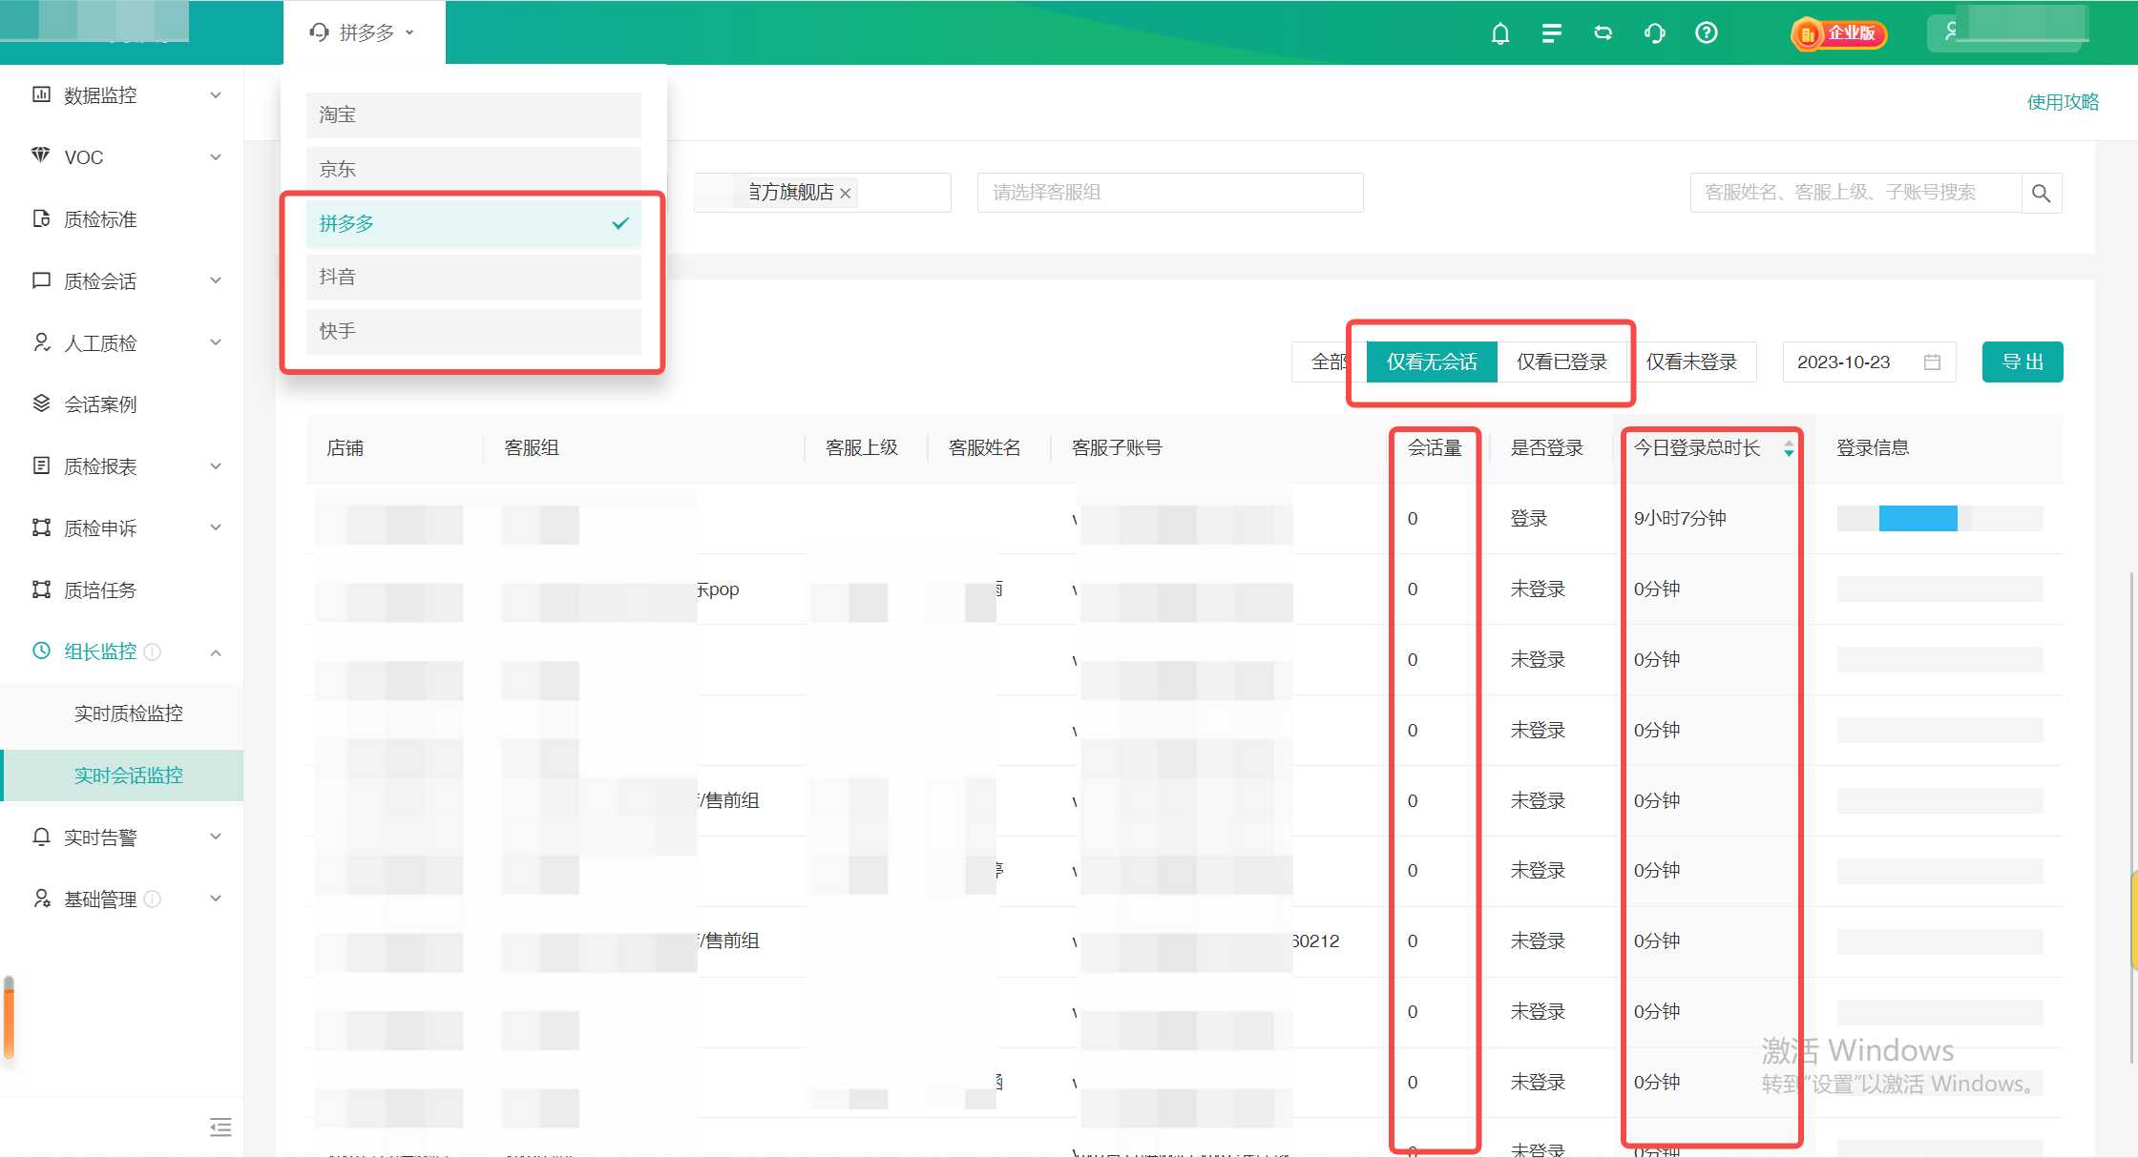
Task: Open 质培任务 sidebar item
Action: click(100, 590)
